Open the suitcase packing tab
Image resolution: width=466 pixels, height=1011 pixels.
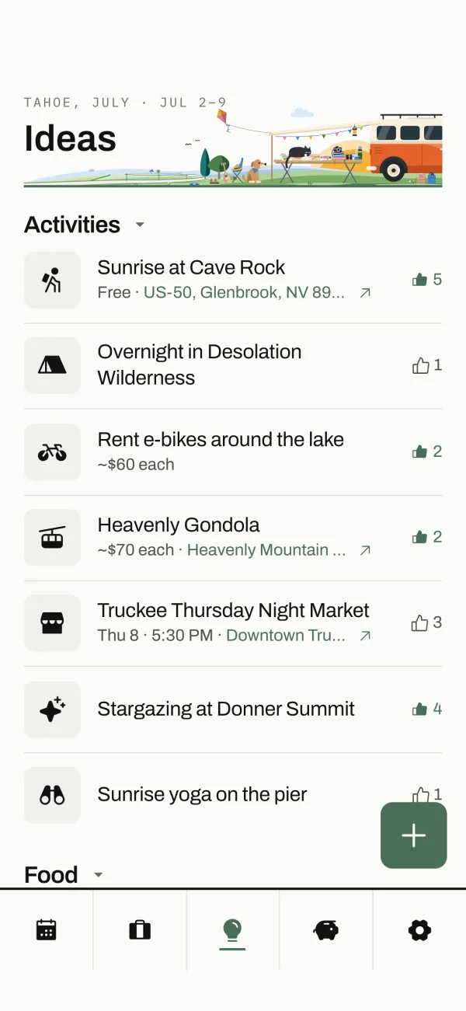pos(140,929)
